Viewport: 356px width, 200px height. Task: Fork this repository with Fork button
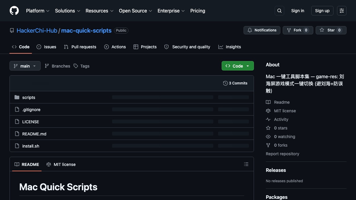[x=298, y=30]
